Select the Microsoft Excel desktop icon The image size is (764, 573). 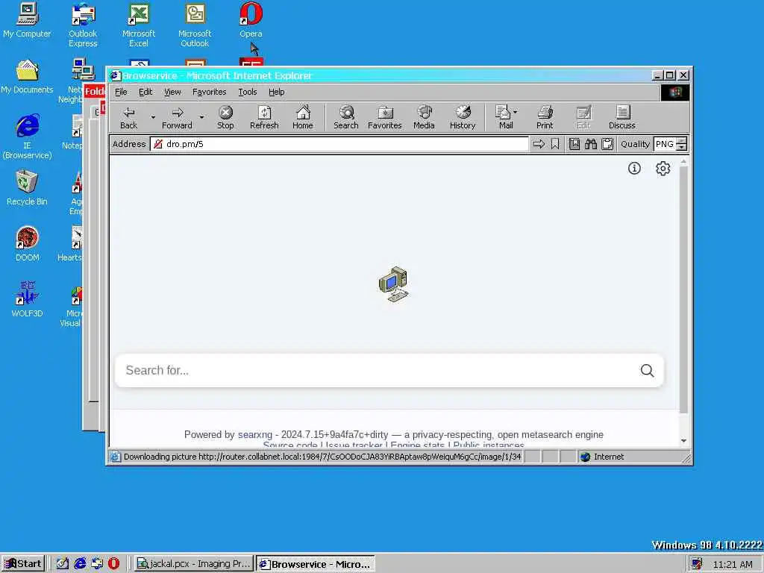(138, 25)
